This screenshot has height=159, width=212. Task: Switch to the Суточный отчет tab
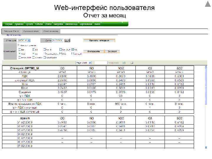coord(31,32)
